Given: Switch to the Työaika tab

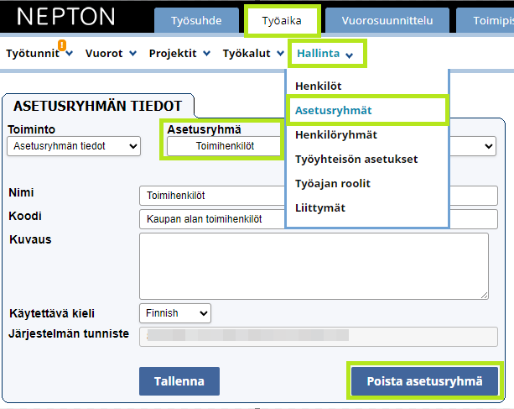Looking at the screenshot, I should point(281,20).
